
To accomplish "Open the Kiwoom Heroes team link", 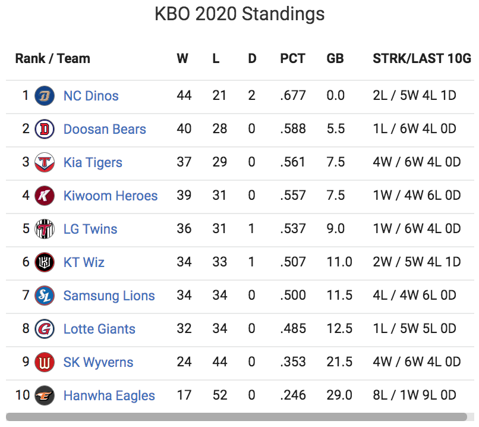I will 111,196.
